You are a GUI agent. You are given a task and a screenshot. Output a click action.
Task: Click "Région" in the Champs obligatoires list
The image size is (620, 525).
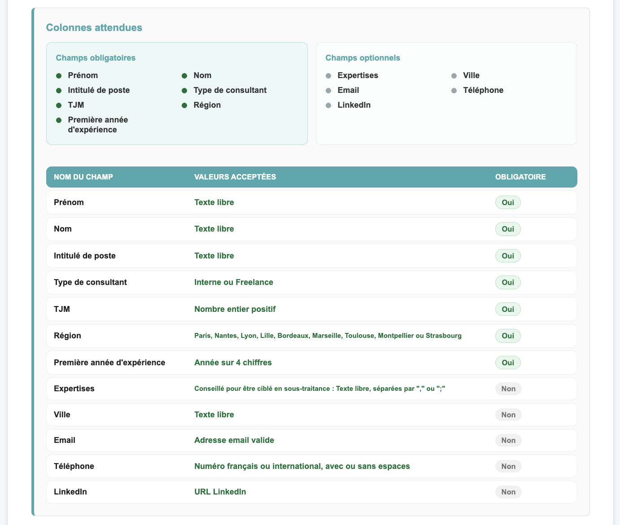[x=207, y=105]
